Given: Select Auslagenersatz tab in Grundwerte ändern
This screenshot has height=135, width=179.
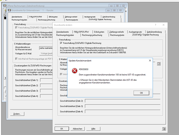Looking at the screenshot, I should pos(135,32).
